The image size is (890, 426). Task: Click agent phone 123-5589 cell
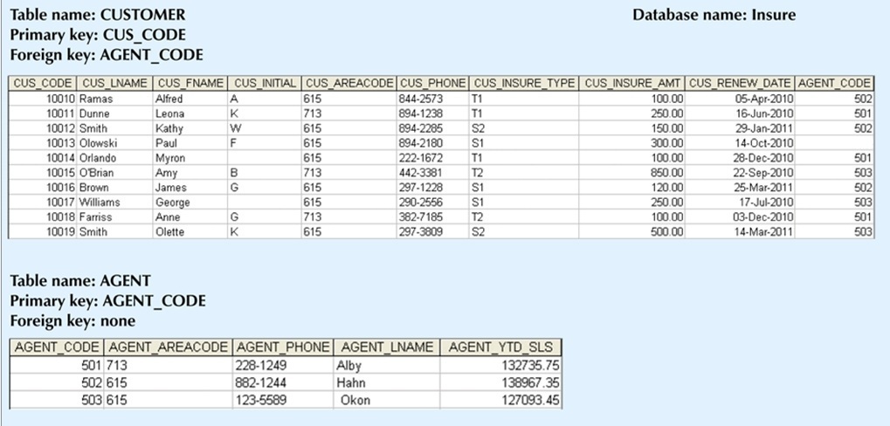[283, 400]
